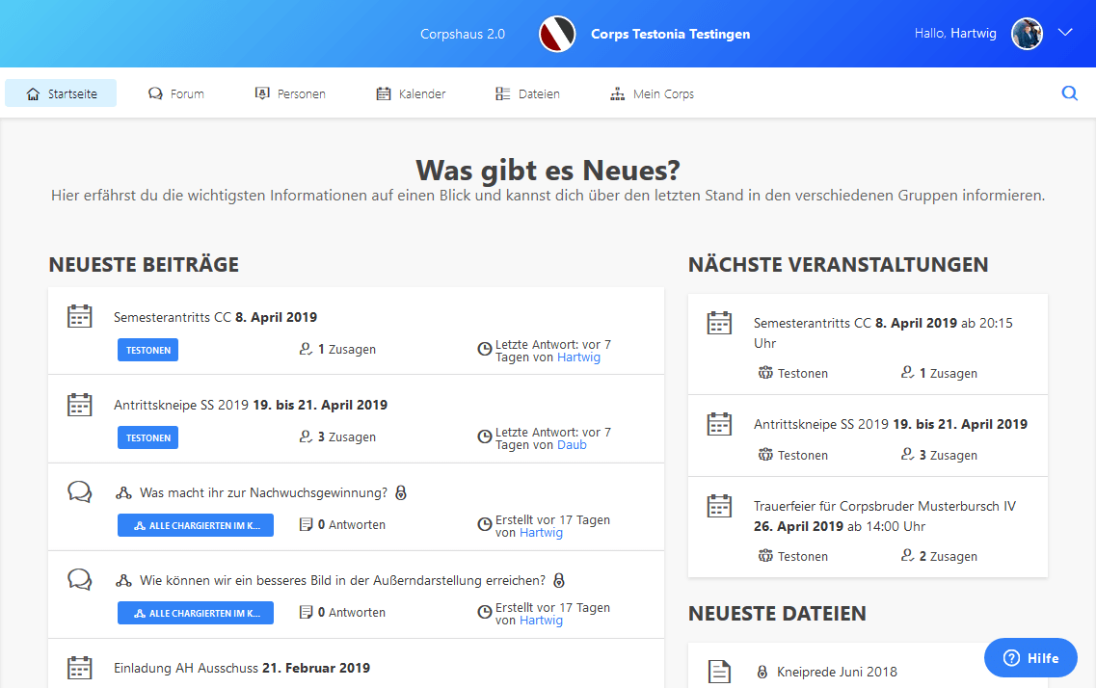The width and height of the screenshot is (1096, 688).
Task: Click clock icon in Nachwuchsgewinnung post
Action: pos(485,524)
